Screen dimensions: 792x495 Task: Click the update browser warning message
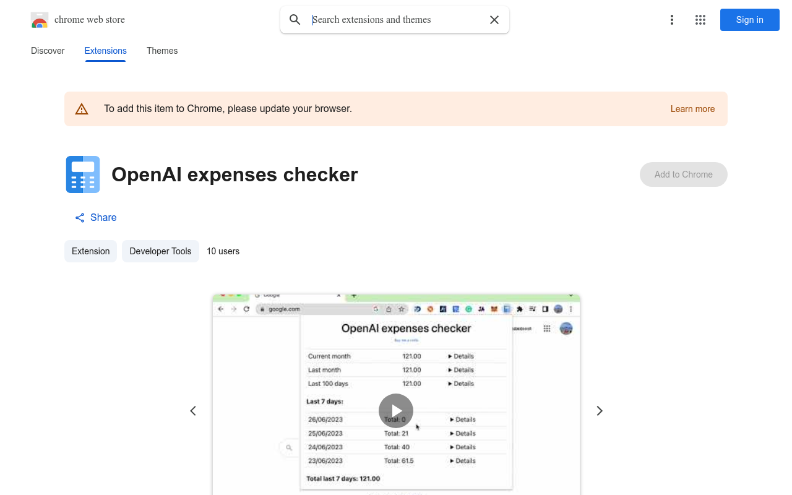(228, 109)
